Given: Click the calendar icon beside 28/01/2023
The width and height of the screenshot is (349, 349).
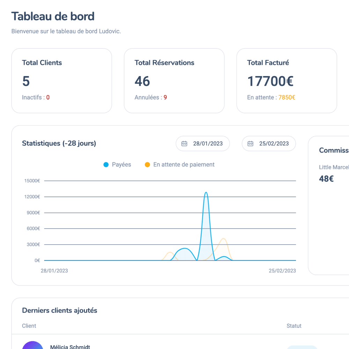Looking at the screenshot, I should 184,143.
